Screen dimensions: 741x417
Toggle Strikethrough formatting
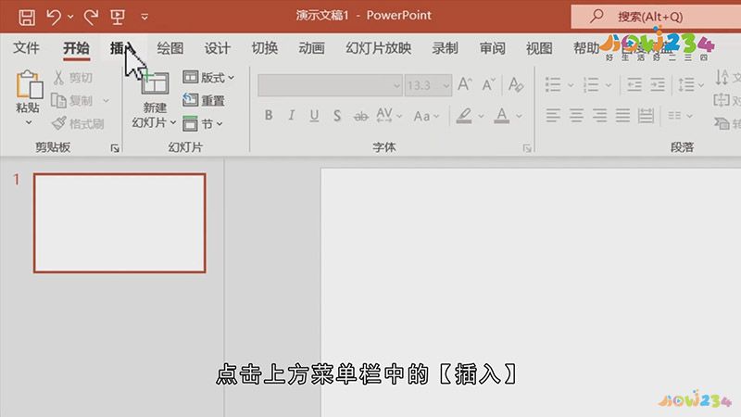tap(361, 116)
